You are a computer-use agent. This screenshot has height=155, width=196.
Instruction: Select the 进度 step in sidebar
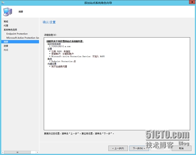point(6,46)
